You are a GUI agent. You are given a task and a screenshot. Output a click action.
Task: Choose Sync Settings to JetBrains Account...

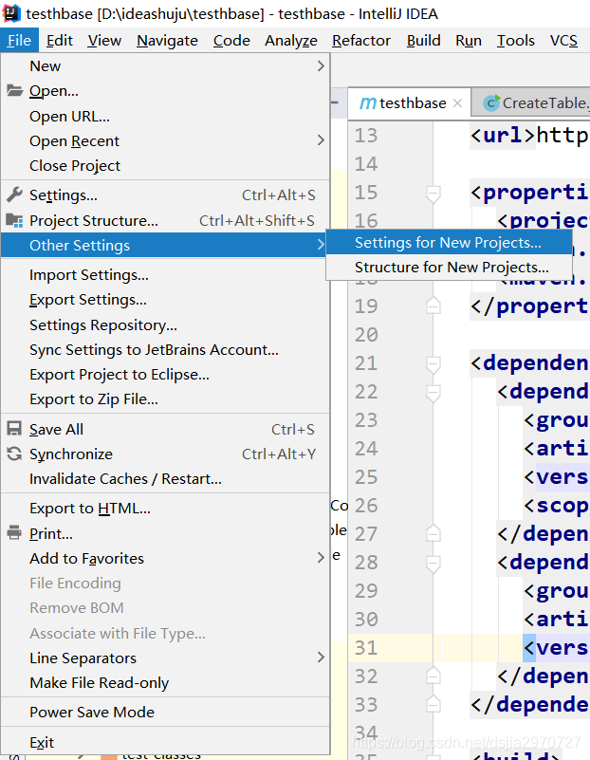click(165, 349)
